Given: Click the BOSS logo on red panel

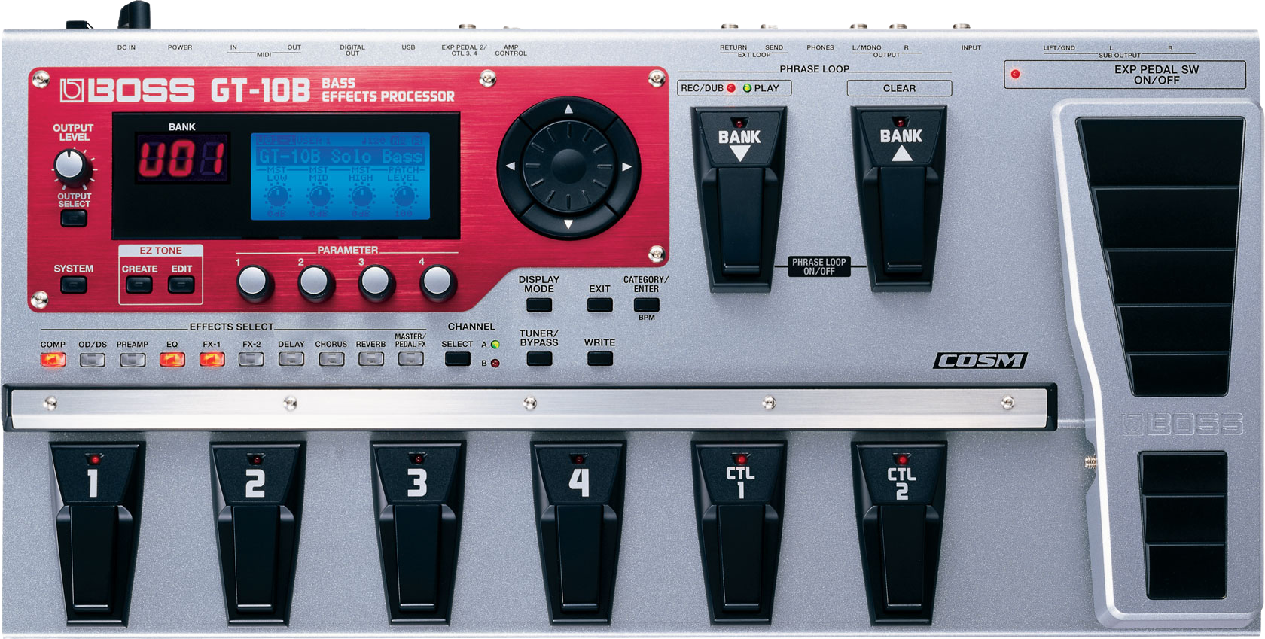Looking at the screenshot, I should point(127,90).
